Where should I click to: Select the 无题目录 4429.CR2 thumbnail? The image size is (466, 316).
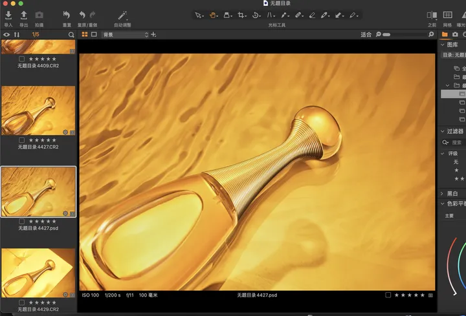pyautogui.click(x=38, y=271)
